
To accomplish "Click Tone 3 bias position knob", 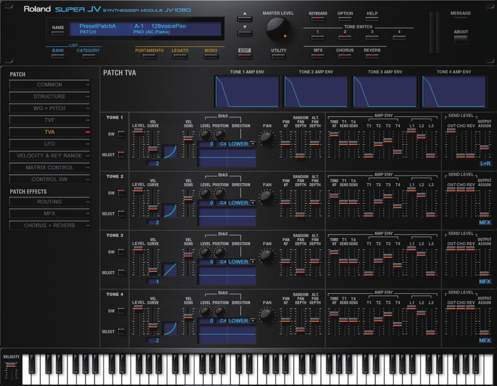I will click(x=220, y=252).
